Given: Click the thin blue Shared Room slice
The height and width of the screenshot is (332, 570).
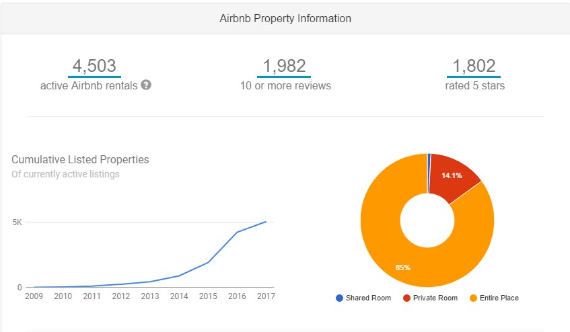Looking at the screenshot, I should point(429,173).
